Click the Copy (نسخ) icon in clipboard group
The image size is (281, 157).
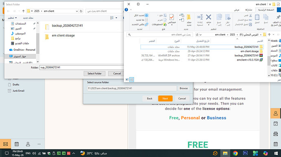pyautogui.click(x=266, y=17)
